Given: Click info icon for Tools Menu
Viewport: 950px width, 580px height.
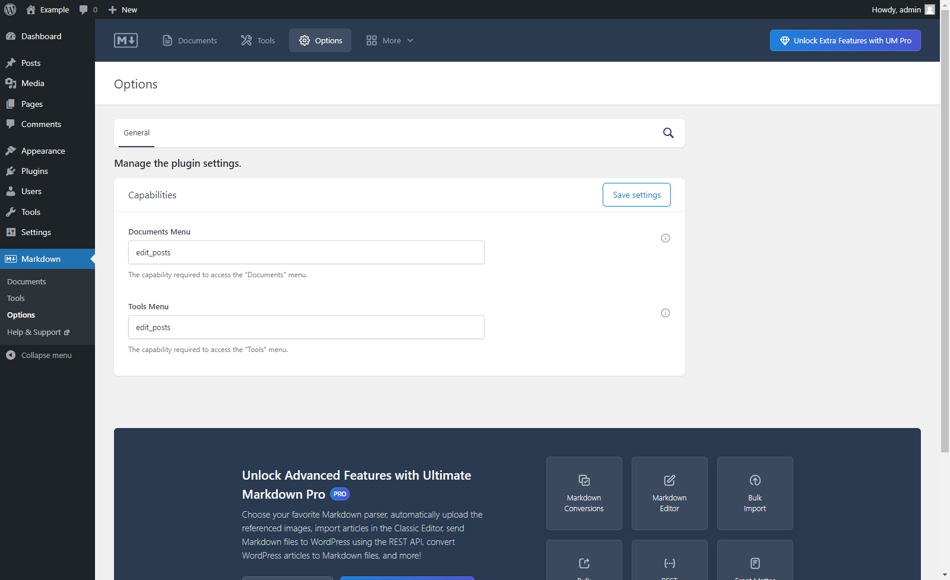Looking at the screenshot, I should point(666,313).
